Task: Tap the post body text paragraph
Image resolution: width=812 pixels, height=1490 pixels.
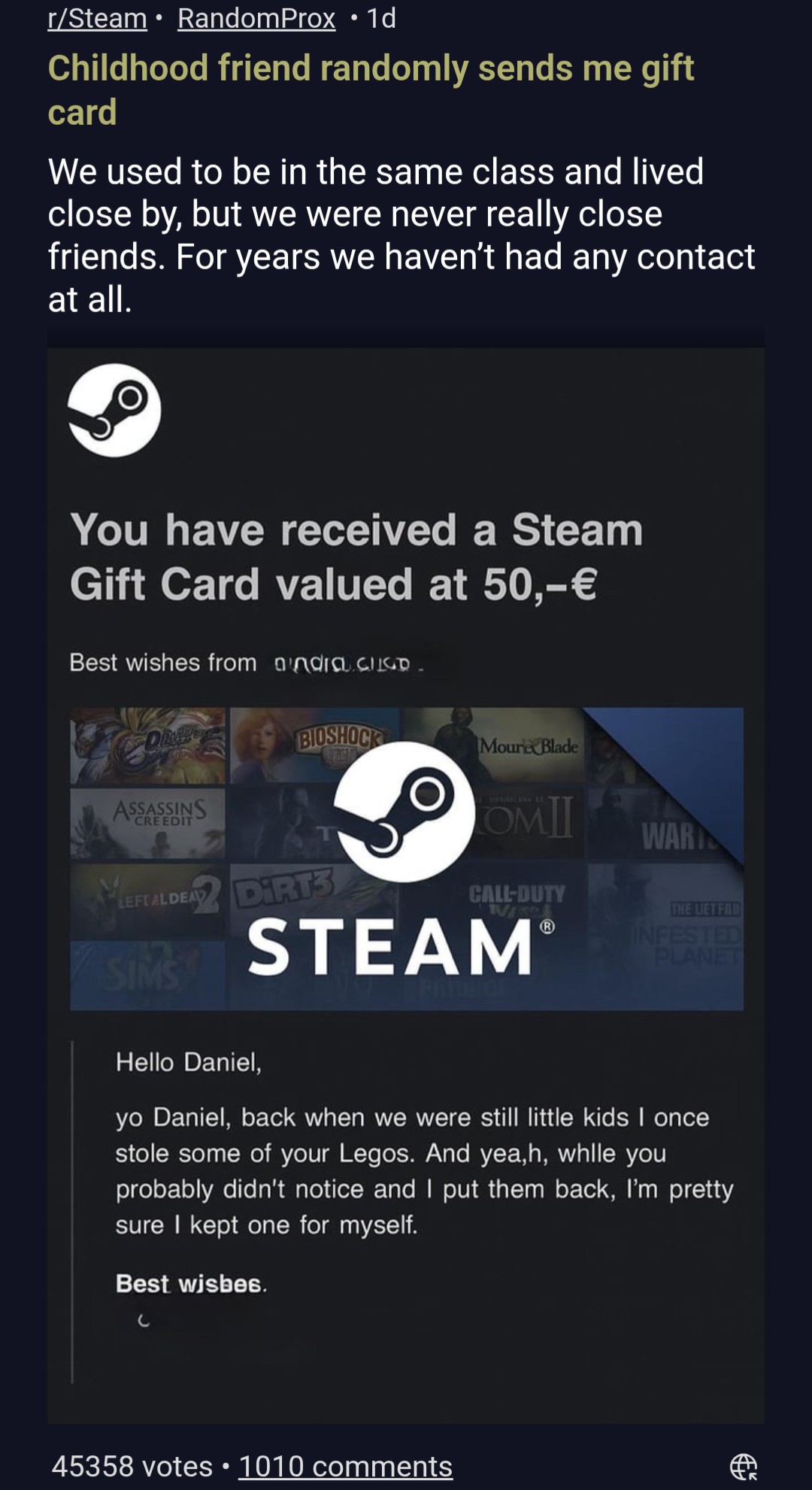Action: [401, 235]
